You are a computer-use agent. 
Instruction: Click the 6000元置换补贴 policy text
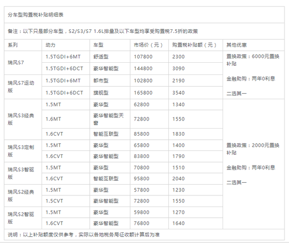253,60
